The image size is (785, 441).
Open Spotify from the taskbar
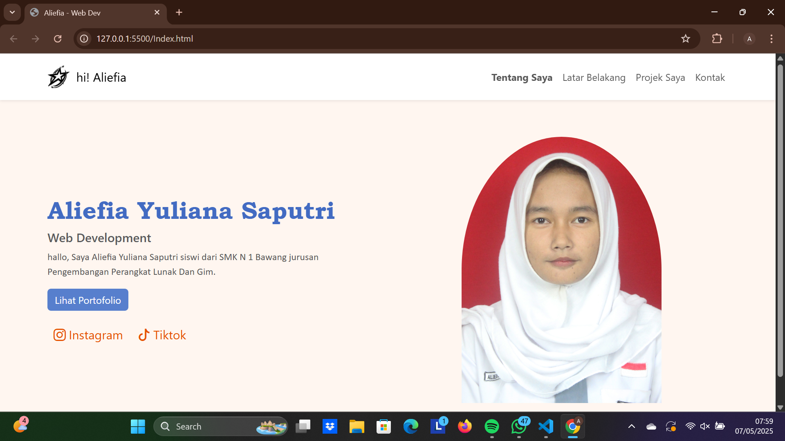pyautogui.click(x=492, y=426)
